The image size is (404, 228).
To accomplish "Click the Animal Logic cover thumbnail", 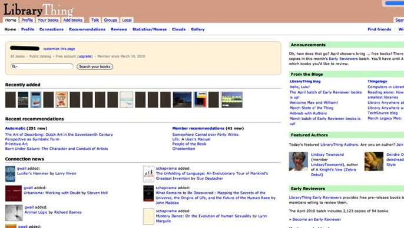I will pos(14,213).
